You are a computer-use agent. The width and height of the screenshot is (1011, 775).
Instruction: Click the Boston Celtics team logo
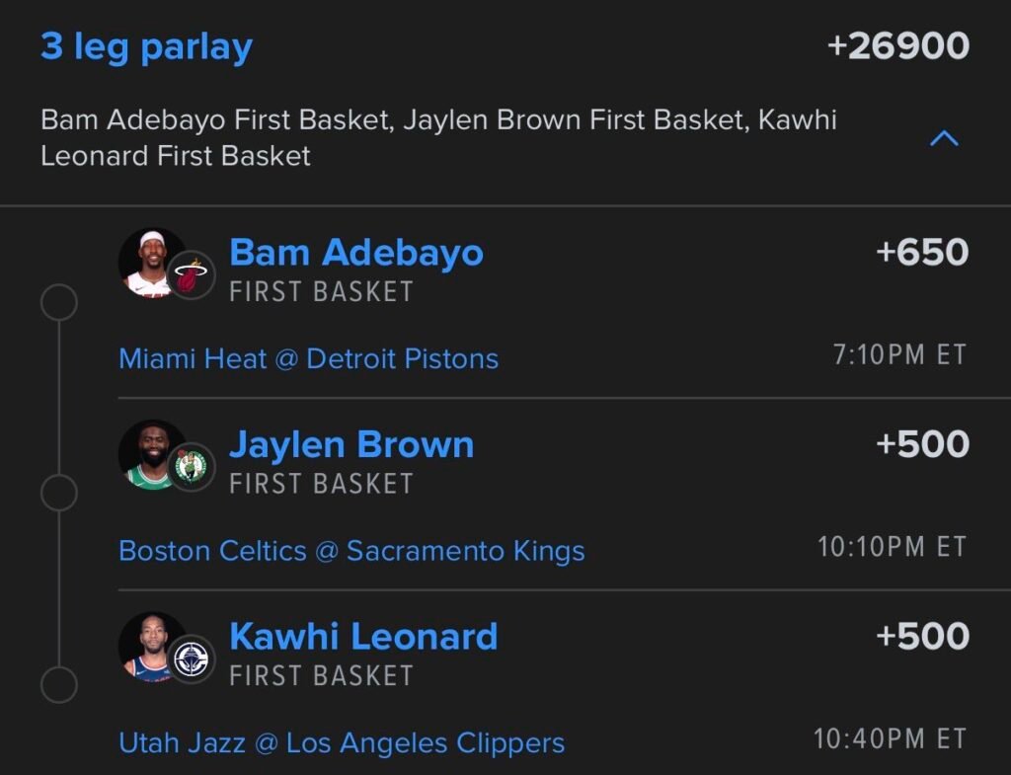click(191, 466)
